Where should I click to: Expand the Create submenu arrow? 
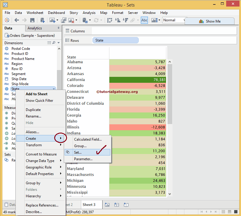point(61,138)
